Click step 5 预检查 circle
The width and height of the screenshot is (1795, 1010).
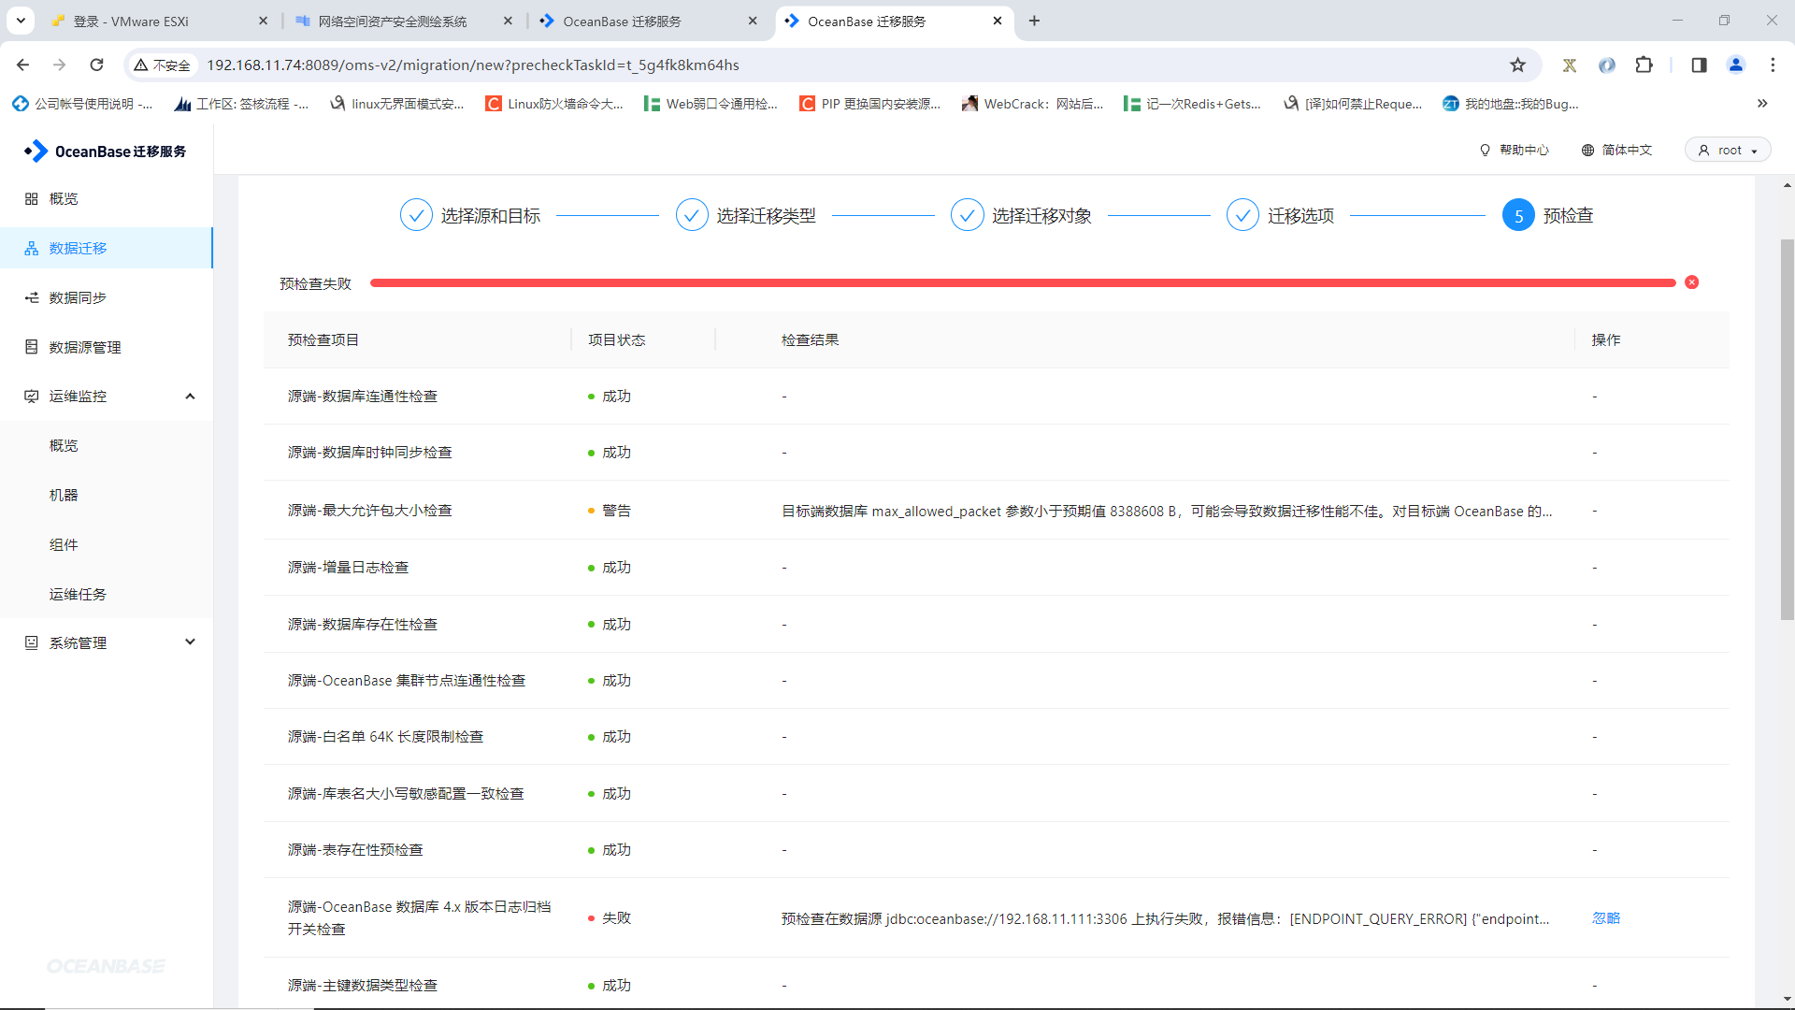tap(1518, 215)
